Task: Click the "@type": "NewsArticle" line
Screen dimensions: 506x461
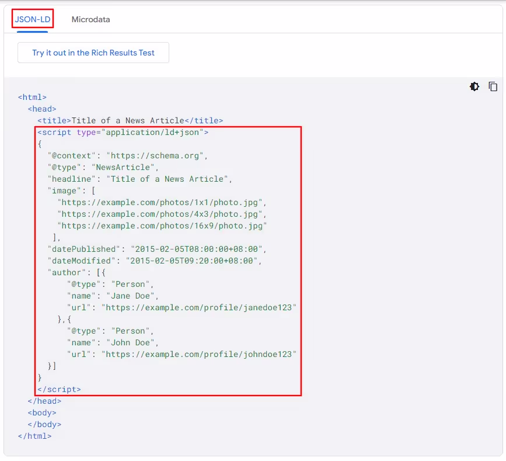Action: [x=103, y=167]
